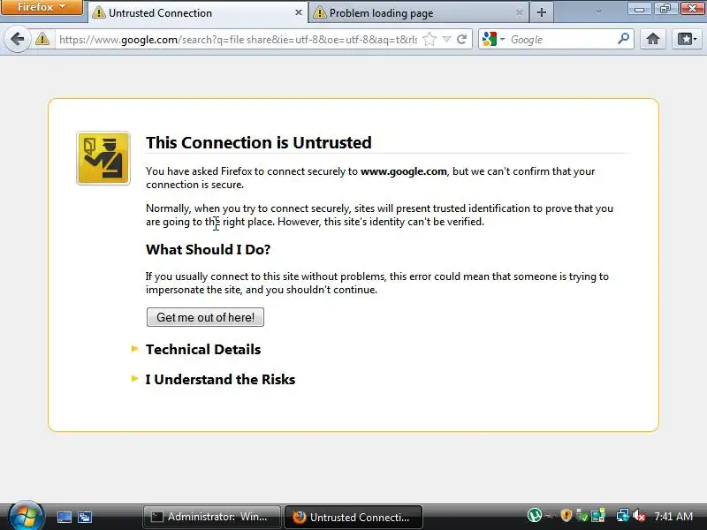
Task: Bookmark this page with the star icon
Action: pyautogui.click(x=430, y=40)
